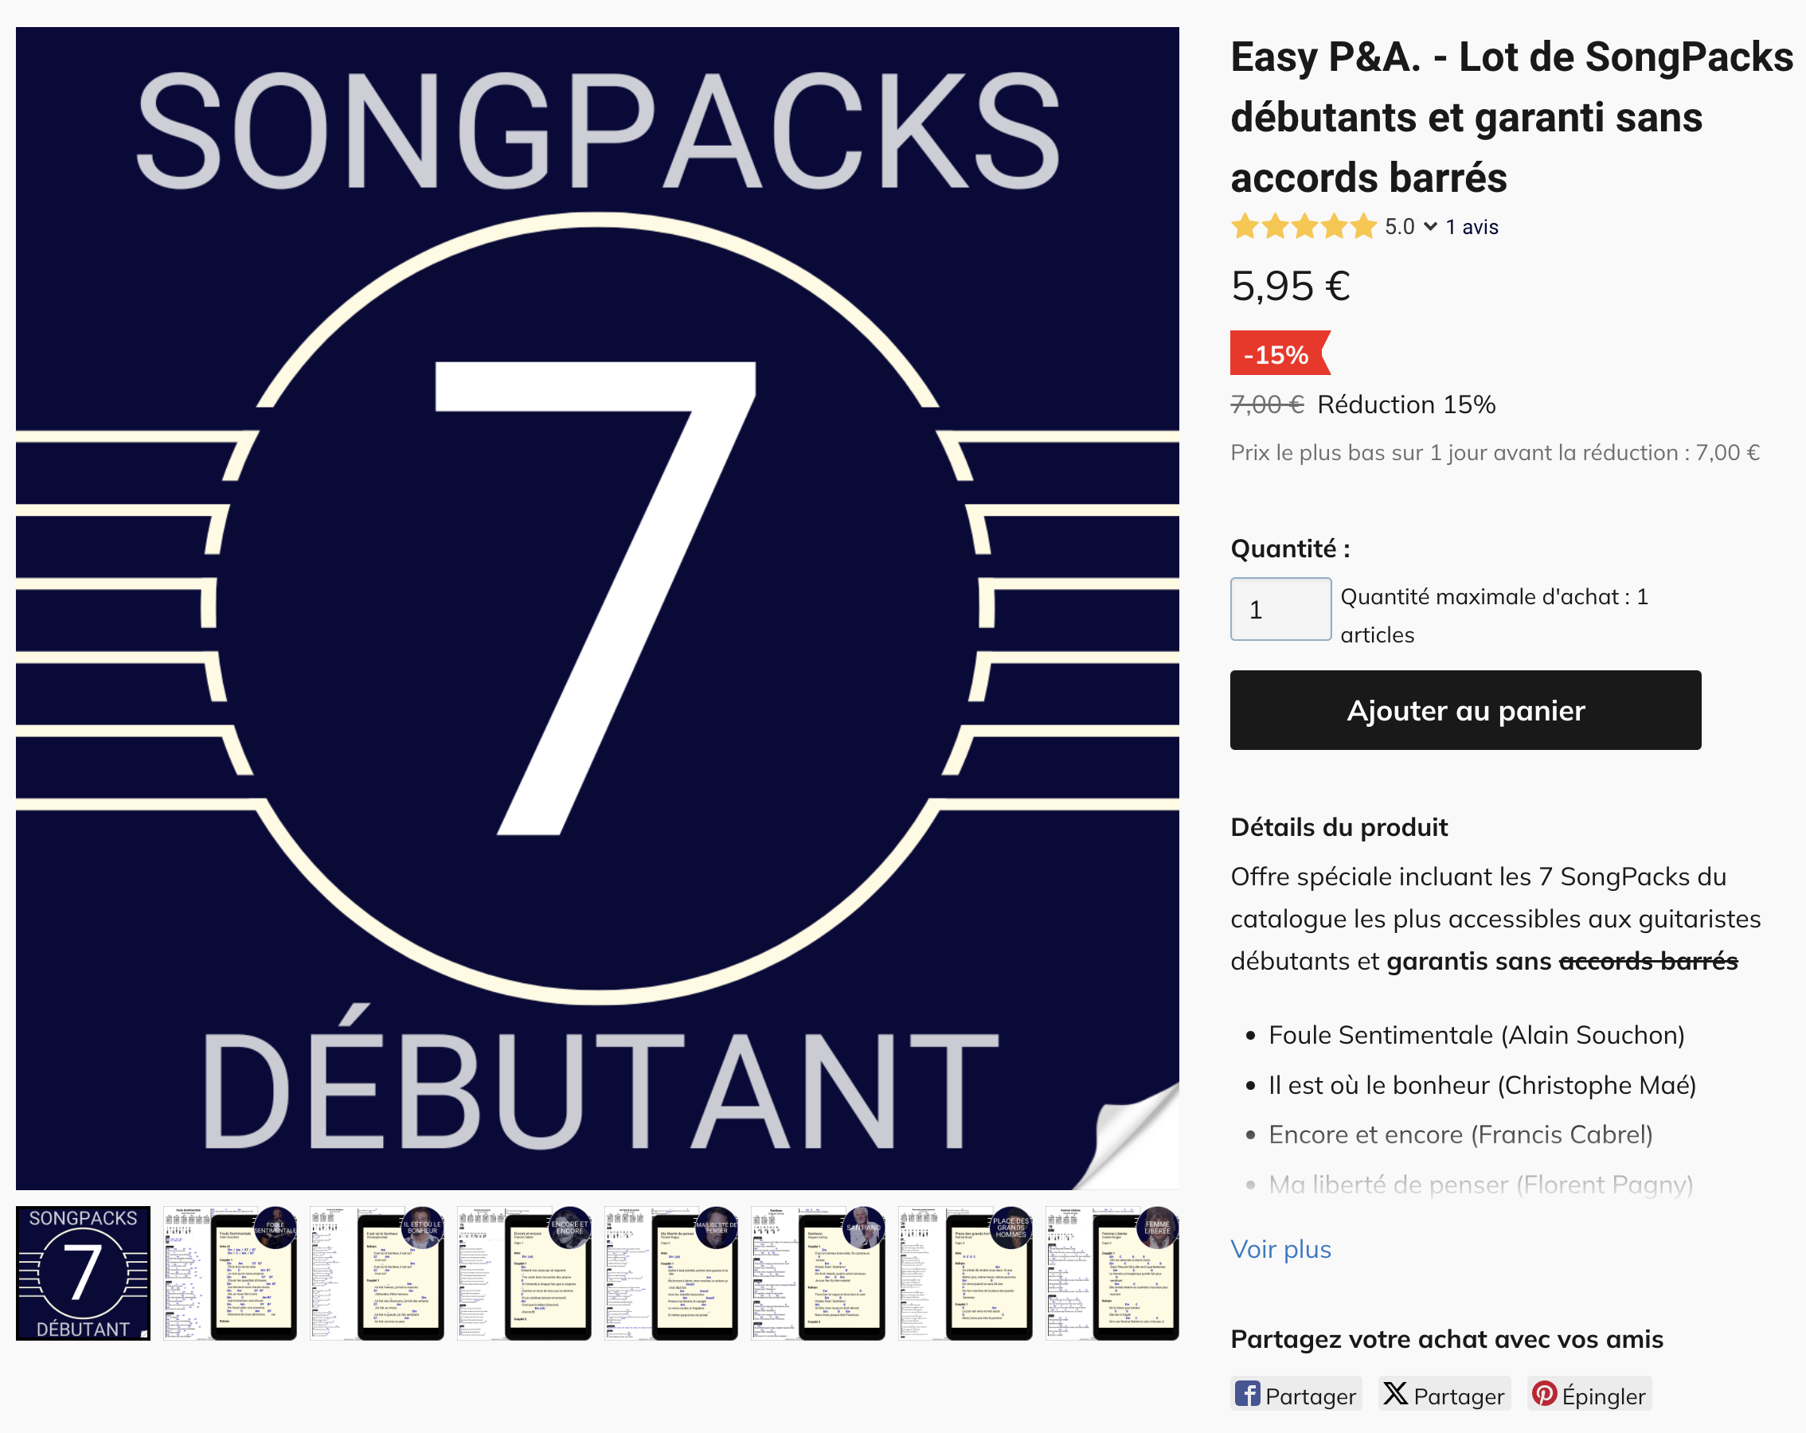Click the X Partager icon
Screen dimensions: 1806x1433
click(1396, 1394)
